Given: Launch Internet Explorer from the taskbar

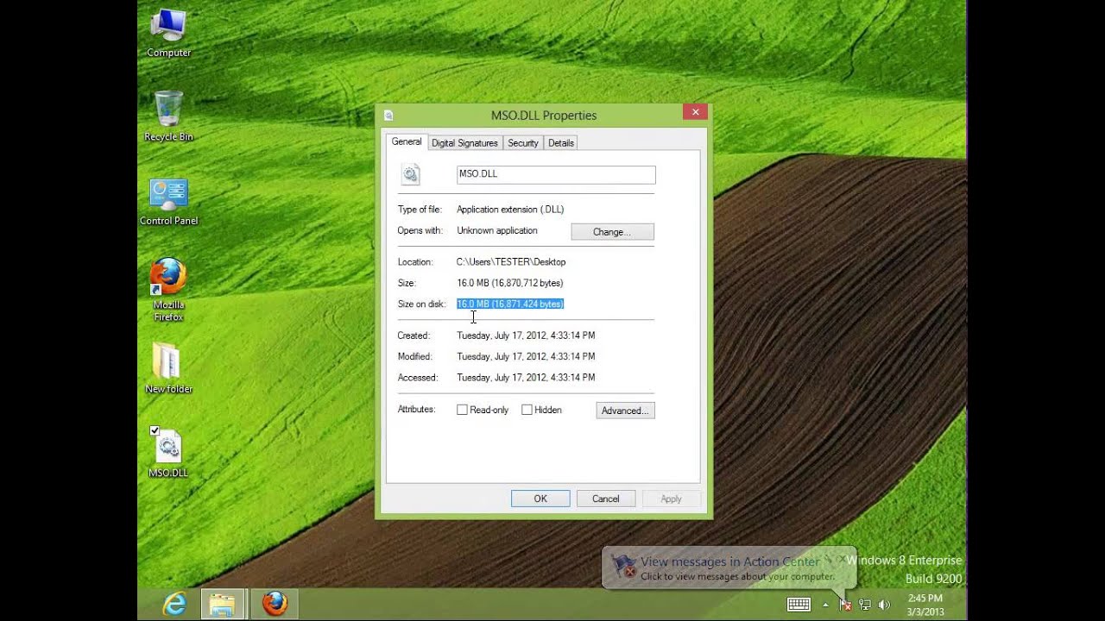Looking at the screenshot, I should [x=175, y=604].
